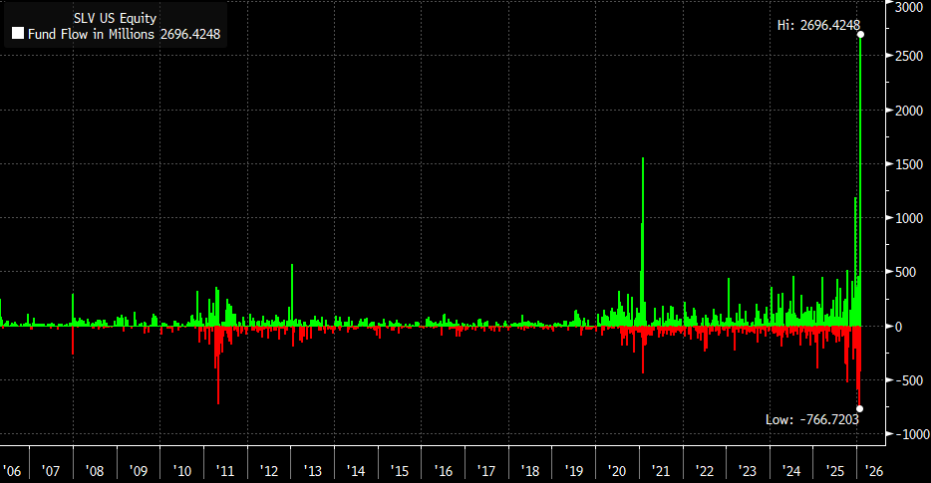
Task: Click the '26 x-axis year label
Action: (873, 471)
